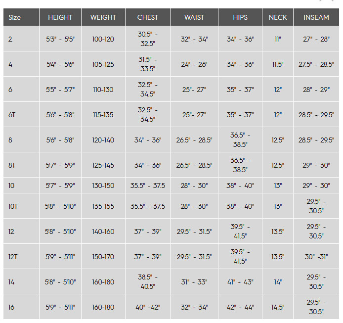Image resolution: width=343 pixels, height=323 pixels.
Task: Click the size 16 row label
Action: coord(11,307)
